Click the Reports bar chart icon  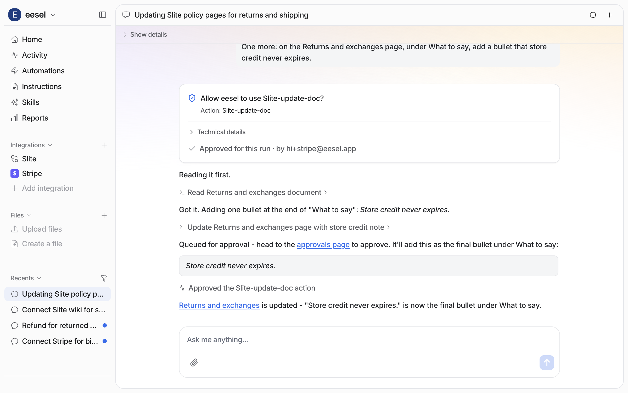point(15,118)
